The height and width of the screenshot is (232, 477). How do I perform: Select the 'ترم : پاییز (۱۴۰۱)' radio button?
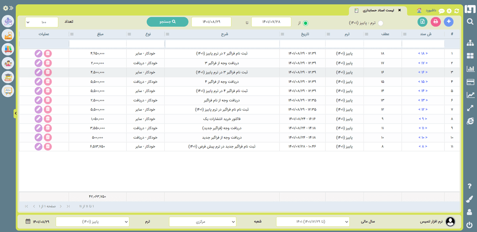(381, 23)
